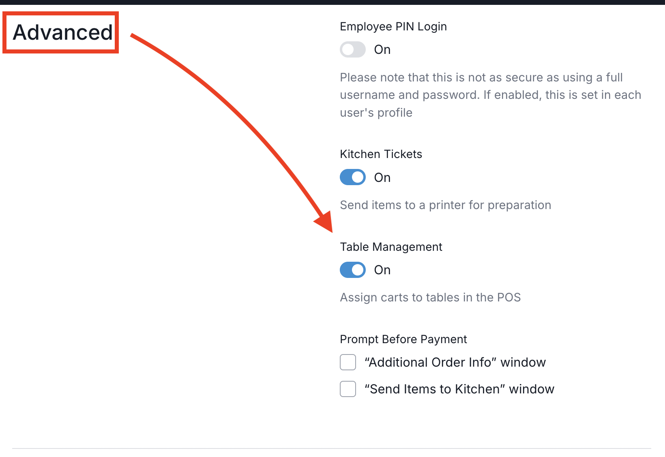Enable the Employee PIN Login toggle

coord(352,49)
